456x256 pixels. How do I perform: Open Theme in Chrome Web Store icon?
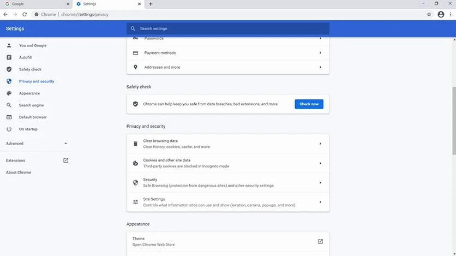[320, 241]
